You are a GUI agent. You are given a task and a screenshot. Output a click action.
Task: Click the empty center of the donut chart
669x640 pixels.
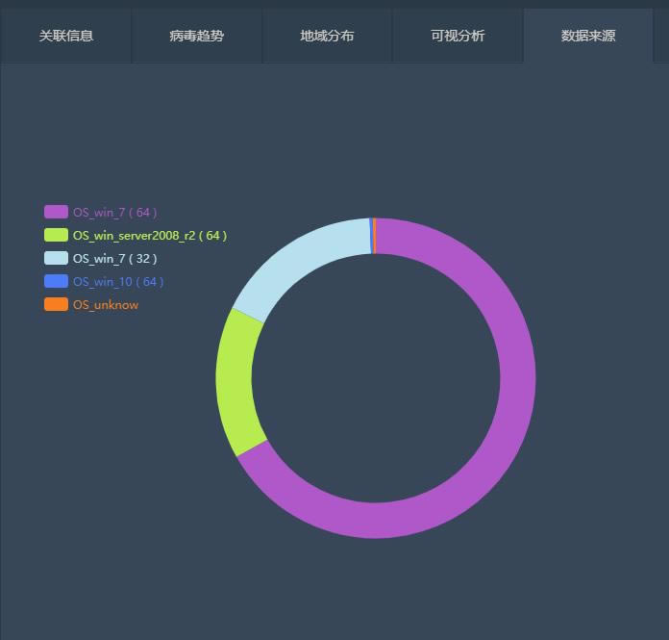(x=376, y=378)
